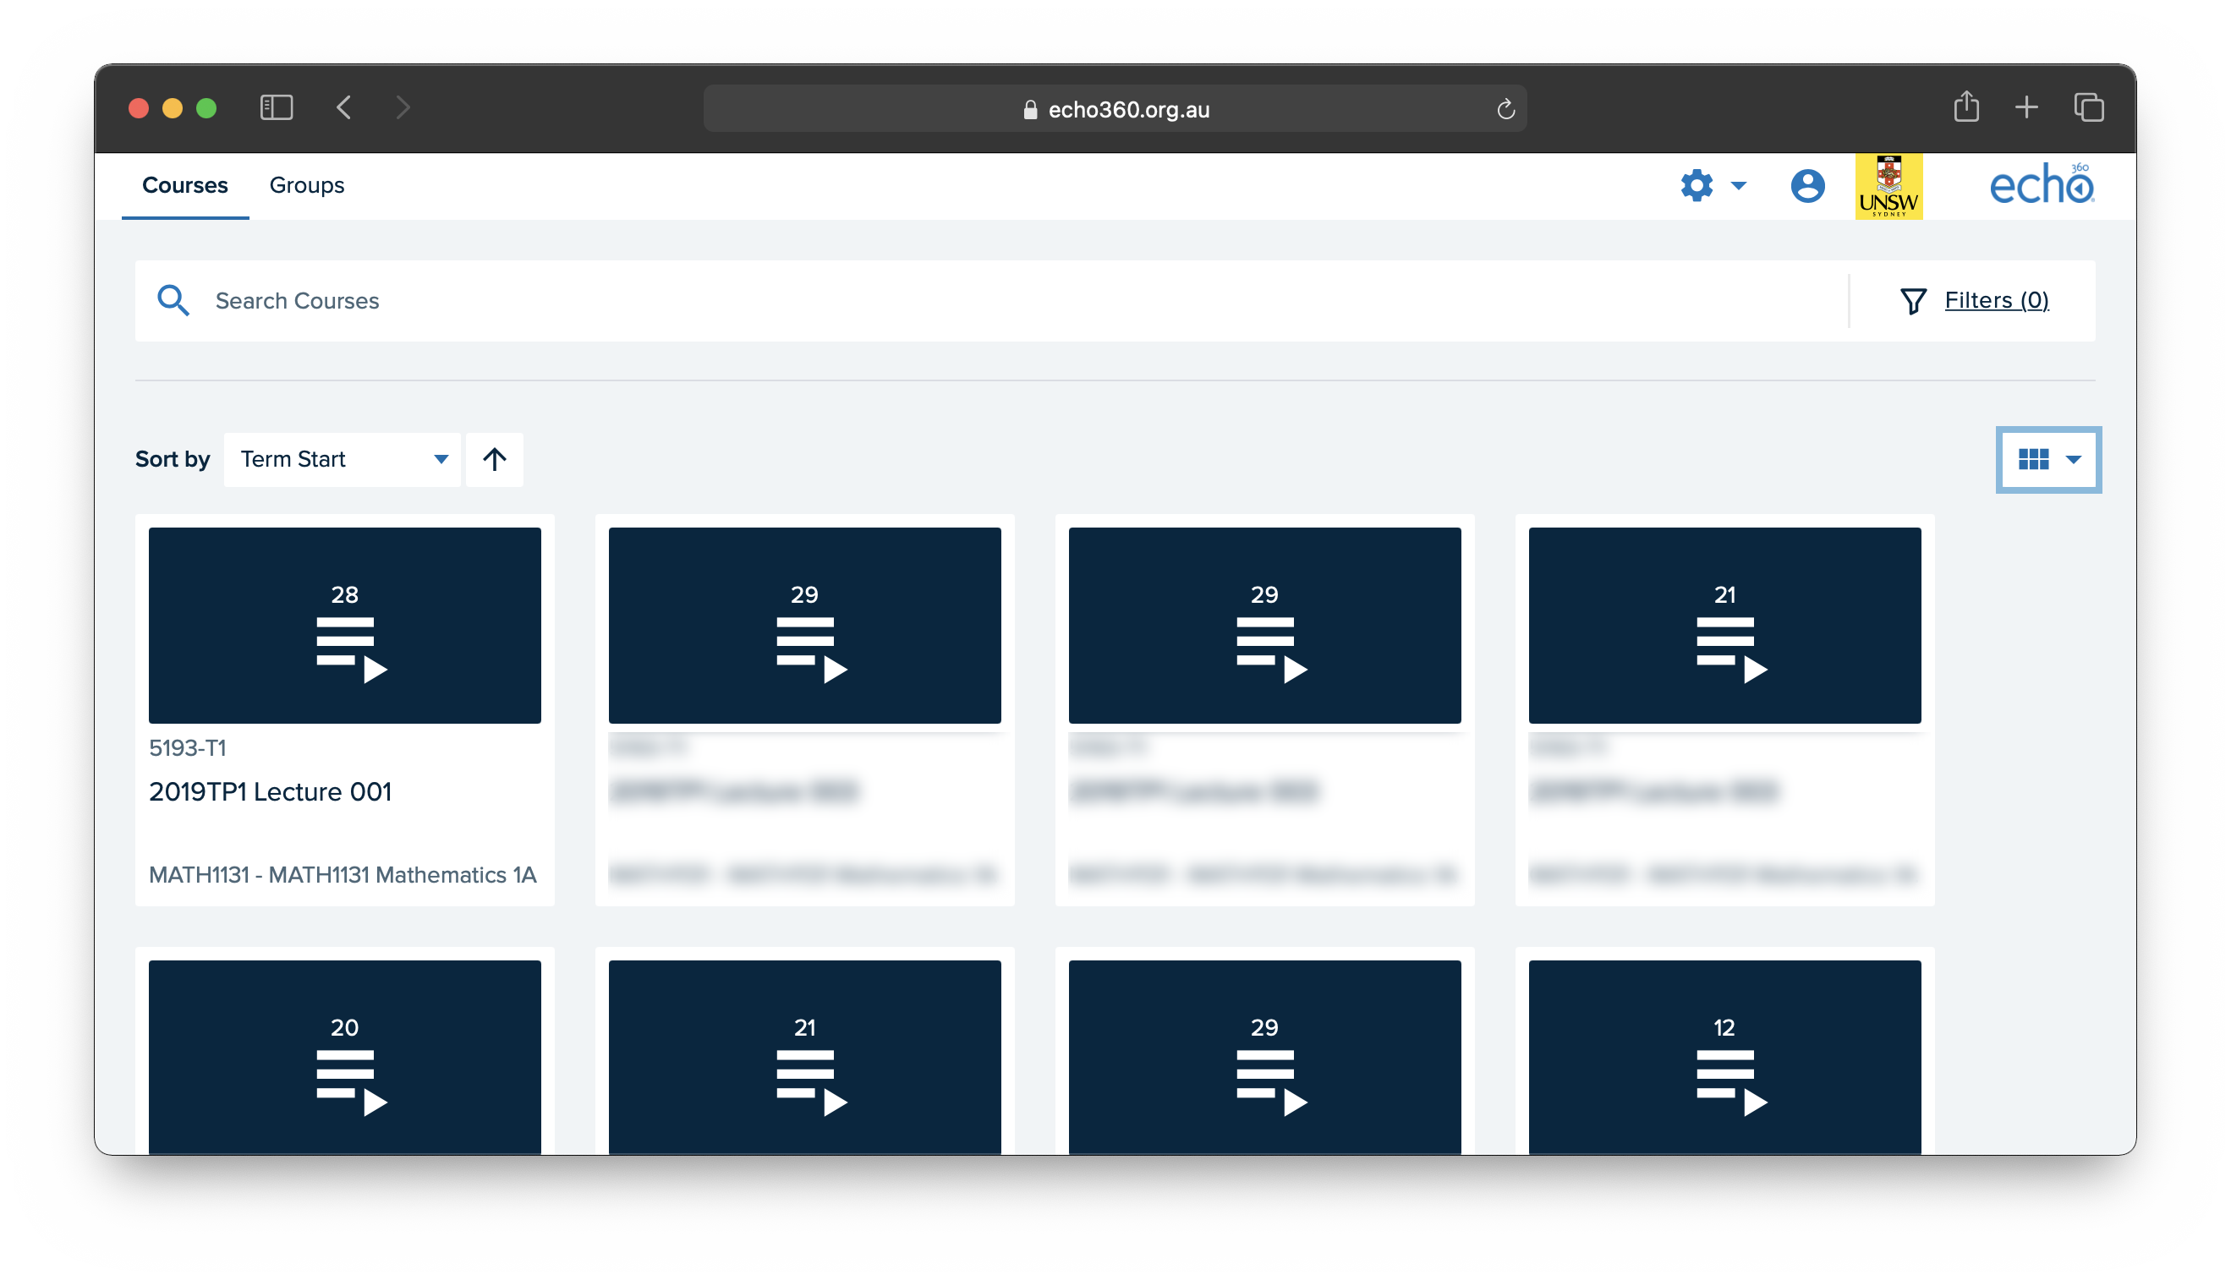Click the 5193-T1 term label
The width and height of the screenshot is (2231, 1280).
click(187, 748)
